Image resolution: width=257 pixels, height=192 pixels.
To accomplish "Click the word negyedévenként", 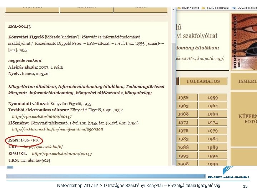I will (x=25, y=60).
